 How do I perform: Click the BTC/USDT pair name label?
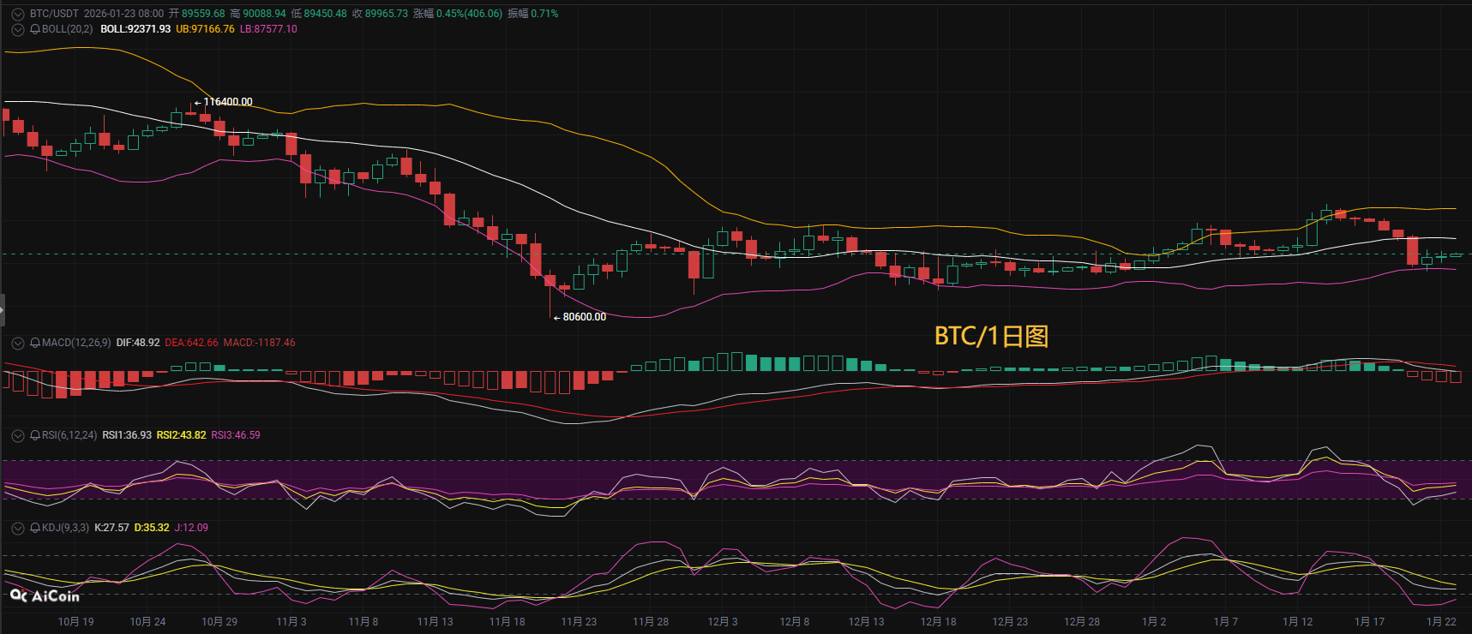coord(54,14)
